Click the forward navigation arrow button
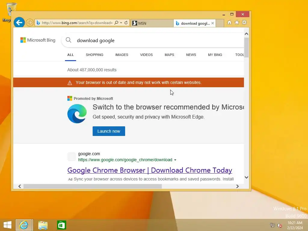 pyautogui.click(x=30, y=23)
